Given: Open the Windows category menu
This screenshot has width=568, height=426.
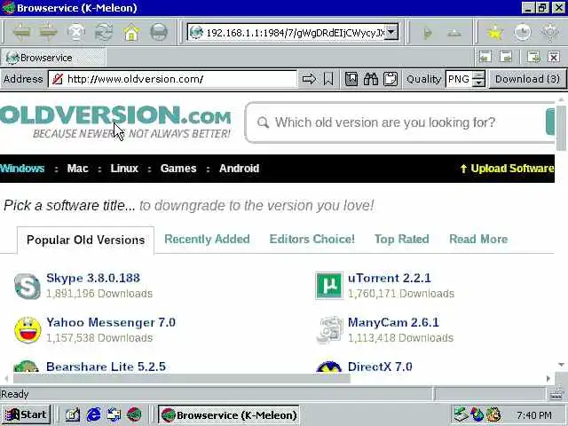Looking at the screenshot, I should [22, 169].
